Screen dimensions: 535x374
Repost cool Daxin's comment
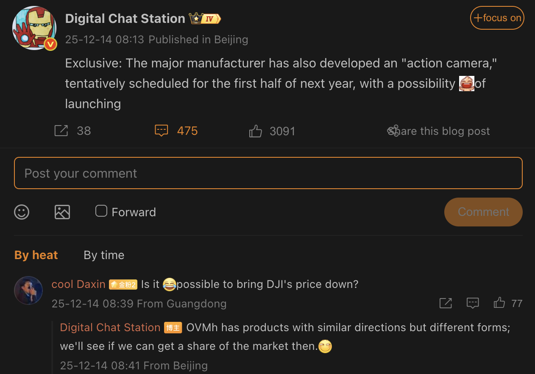point(446,303)
